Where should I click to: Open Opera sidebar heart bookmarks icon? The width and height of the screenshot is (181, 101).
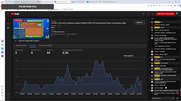point(2,86)
